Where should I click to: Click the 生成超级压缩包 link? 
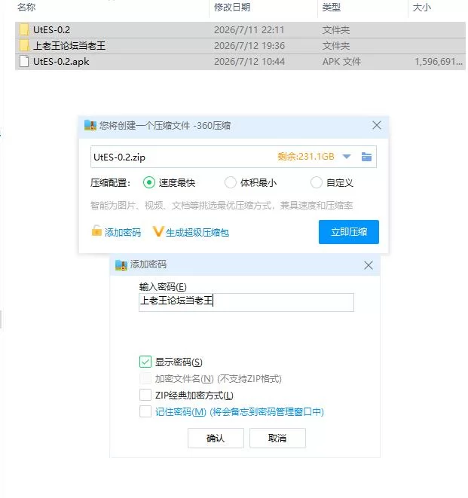pyautogui.click(x=197, y=233)
